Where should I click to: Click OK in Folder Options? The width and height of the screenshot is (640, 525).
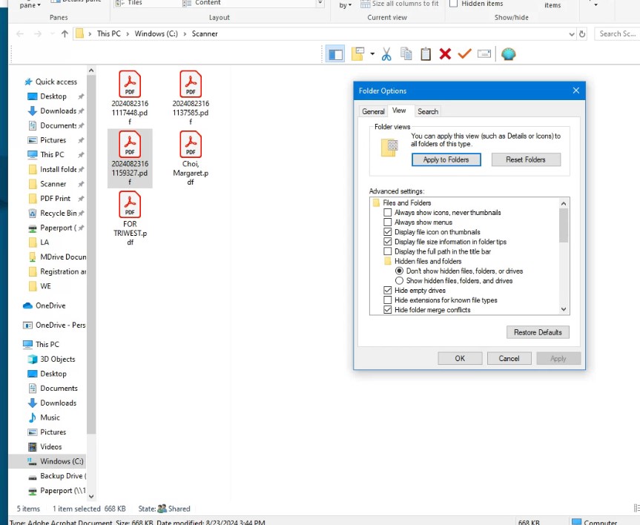pyautogui.click(x=460, y=358)
